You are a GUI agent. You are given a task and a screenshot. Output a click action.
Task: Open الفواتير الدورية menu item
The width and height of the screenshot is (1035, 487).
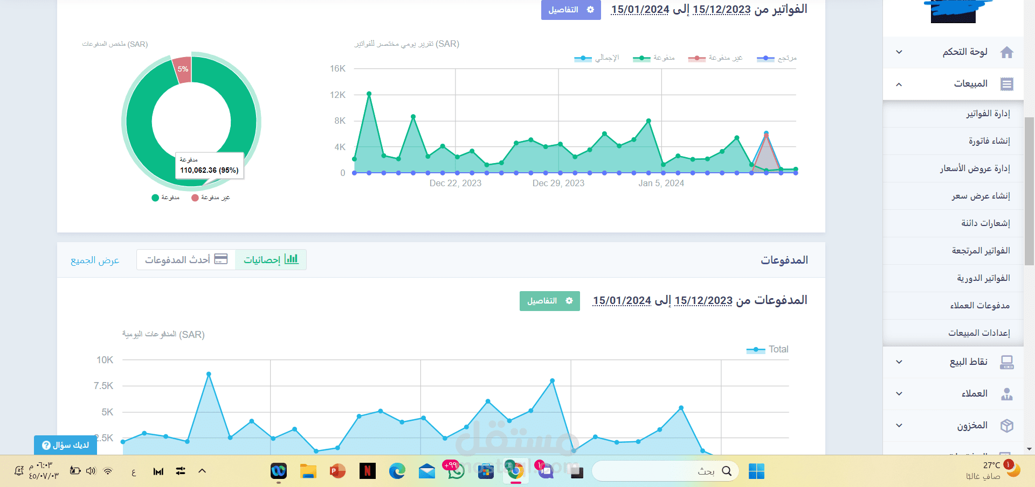953,278
